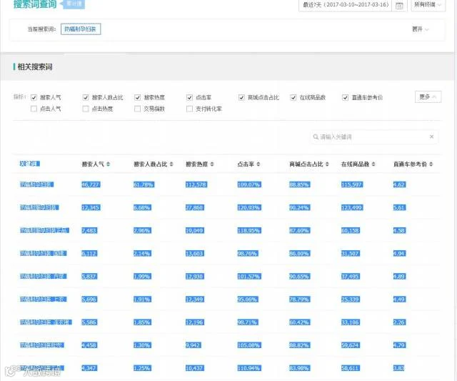Uncheck the 搜索人气 indicator checkbox
457x381 pixels.
(34, 97)
